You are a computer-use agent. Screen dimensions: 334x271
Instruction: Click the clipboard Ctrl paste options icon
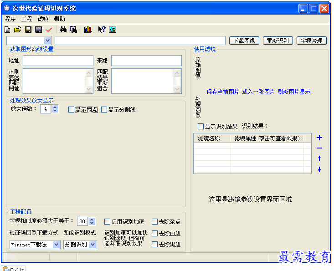13,269
